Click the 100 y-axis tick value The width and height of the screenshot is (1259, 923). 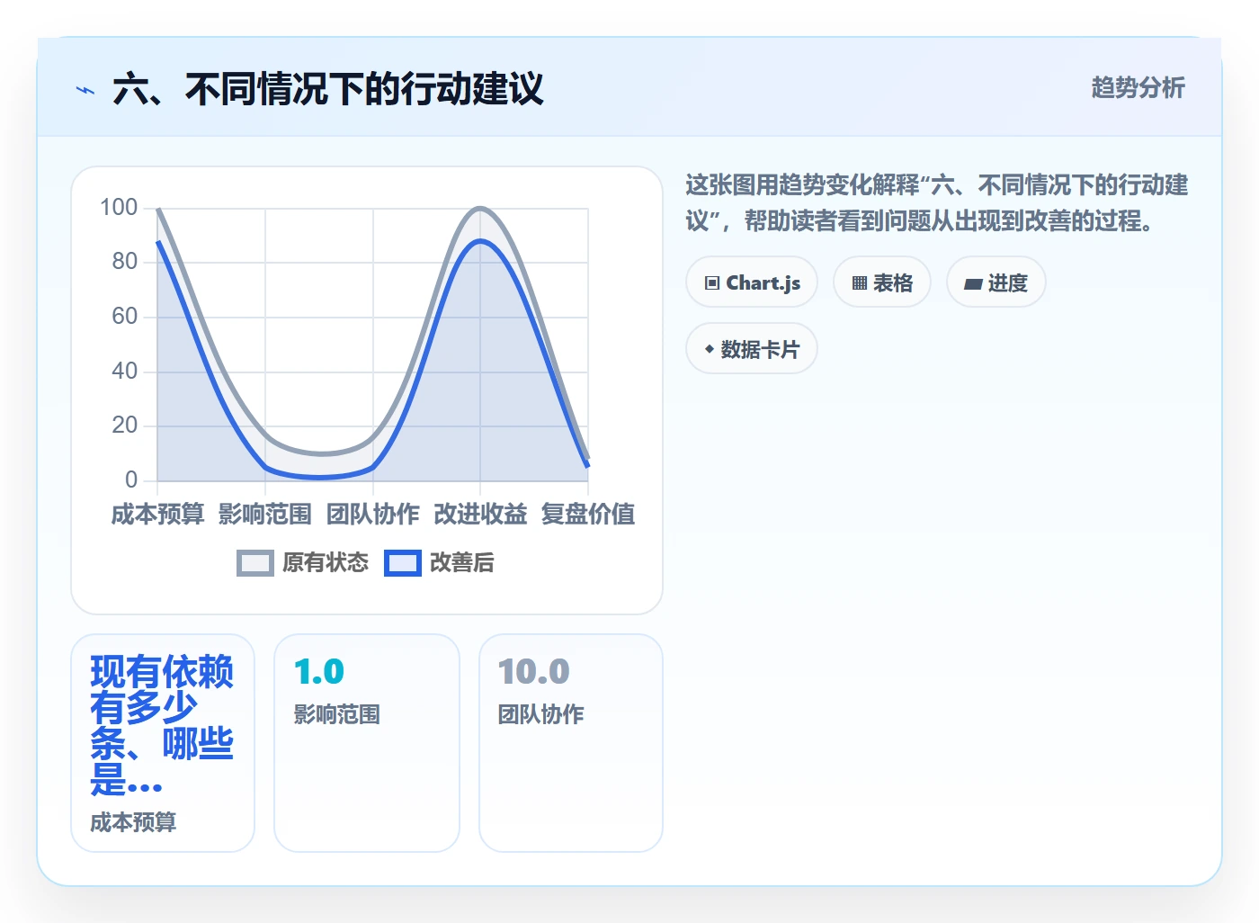click(119, 208)
